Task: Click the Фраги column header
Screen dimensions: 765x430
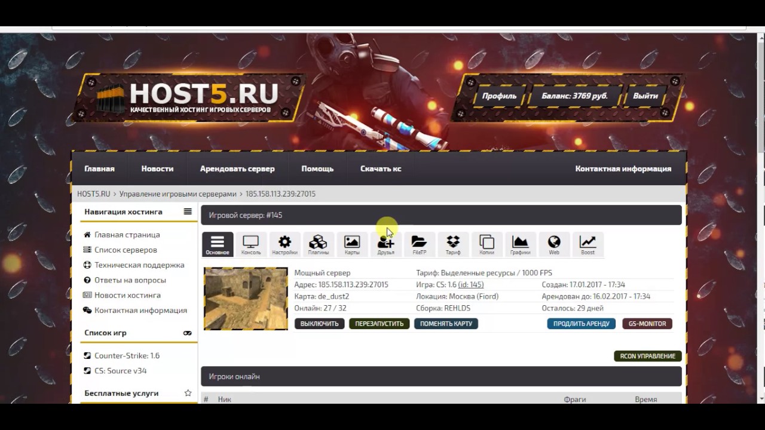Action: (575, 400)
